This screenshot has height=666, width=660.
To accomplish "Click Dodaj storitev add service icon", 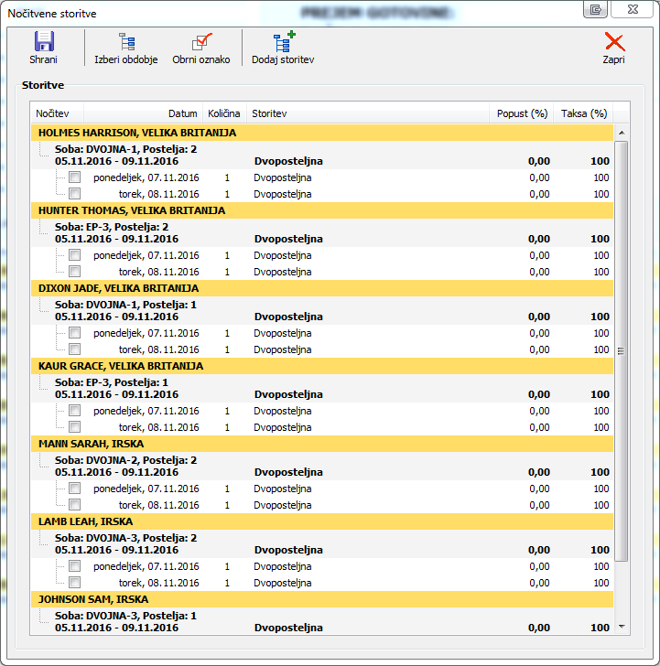I will point(283,43).
